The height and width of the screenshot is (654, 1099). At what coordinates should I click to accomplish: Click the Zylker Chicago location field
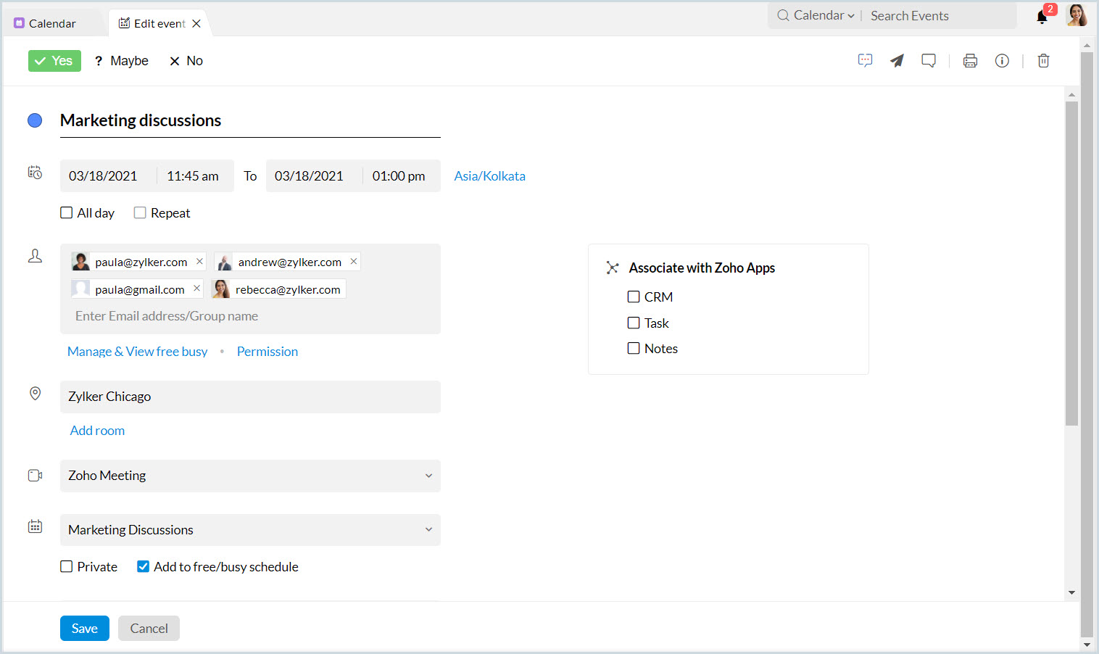pyautogui.click(x=250, y=397)
